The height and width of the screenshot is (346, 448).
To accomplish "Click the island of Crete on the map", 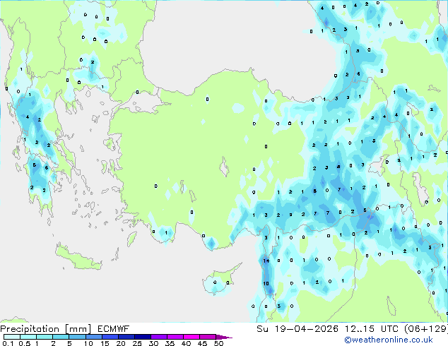I will (x=77, y=257).
